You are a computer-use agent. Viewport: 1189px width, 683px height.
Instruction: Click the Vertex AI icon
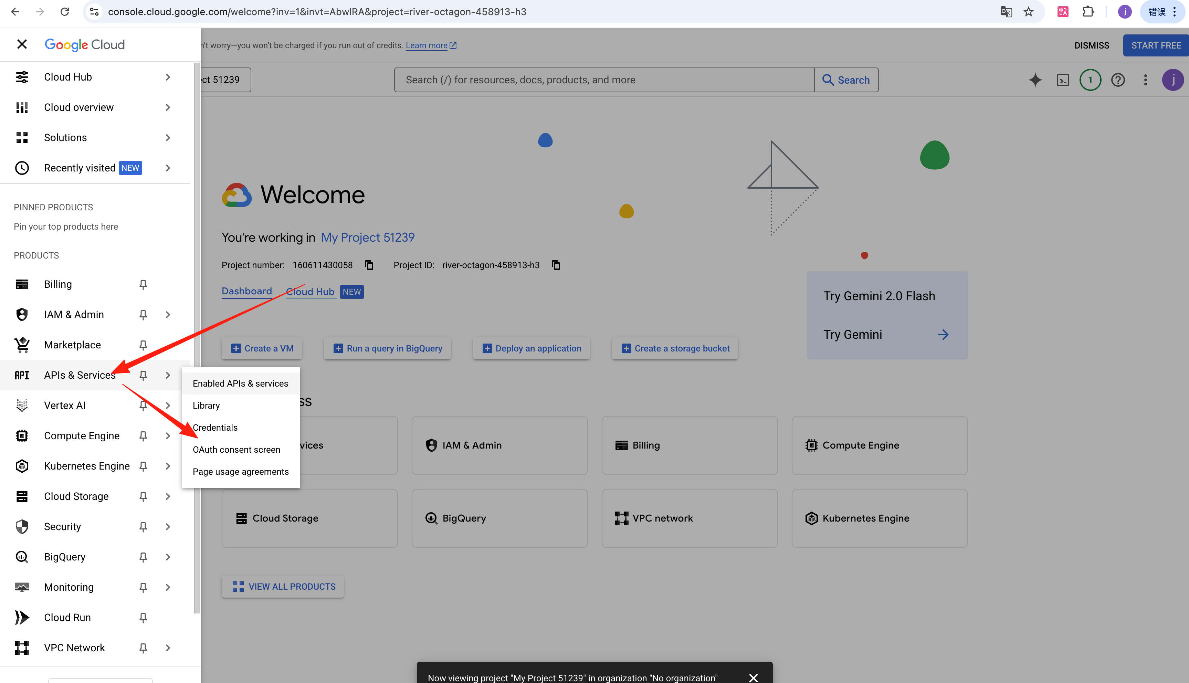(x=22, y=405)
